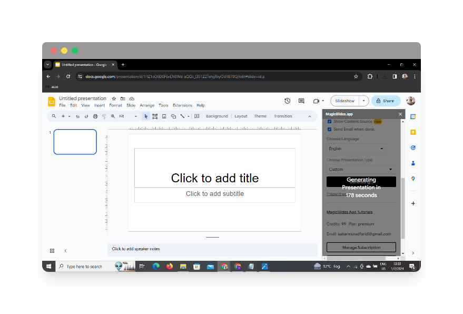
Task: Collapse the filmstrip panel chevron
Action: (x=65, y=251)
